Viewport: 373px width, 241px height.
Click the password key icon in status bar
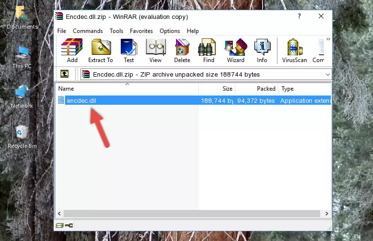pos(69,225)
